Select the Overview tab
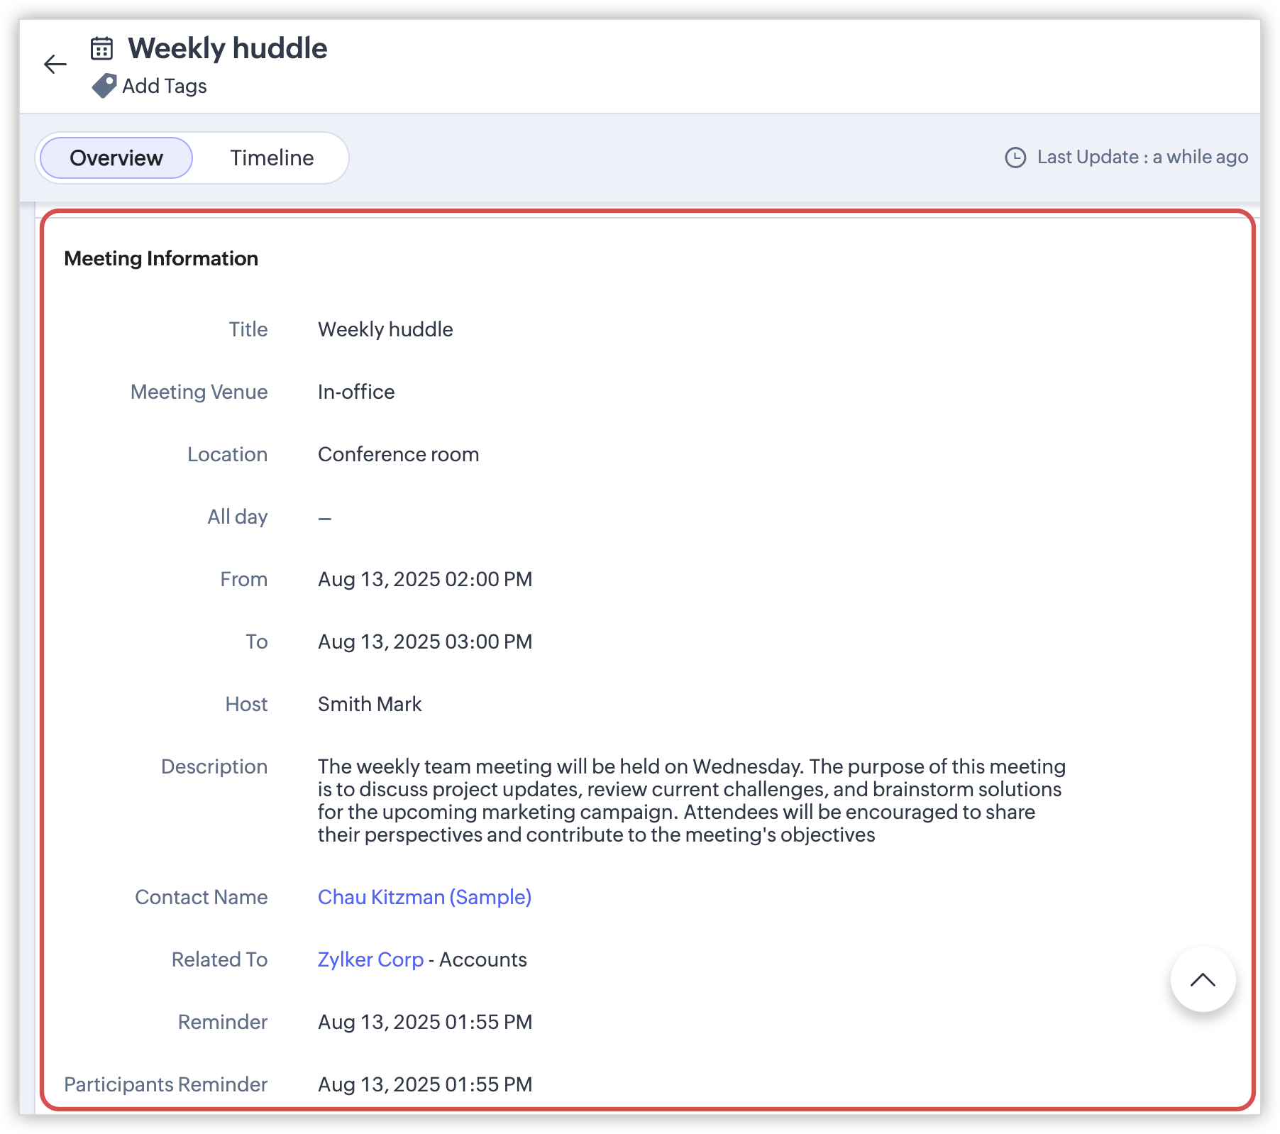 click(x=116, y=158)
